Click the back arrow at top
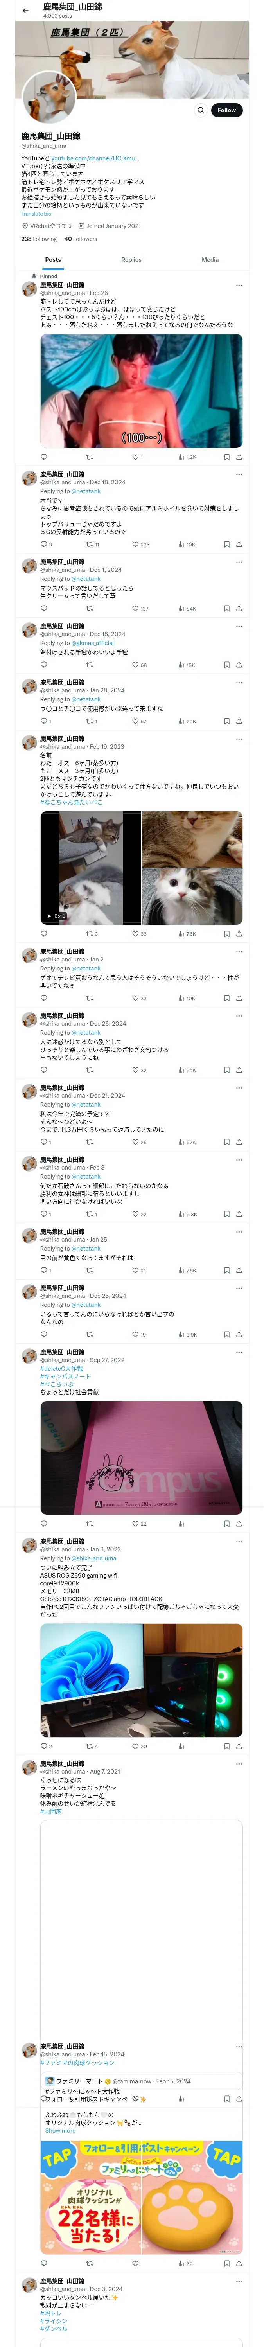Image resolution: width=264 pixels, height=2347 pixels. click(x=25, y=11)
